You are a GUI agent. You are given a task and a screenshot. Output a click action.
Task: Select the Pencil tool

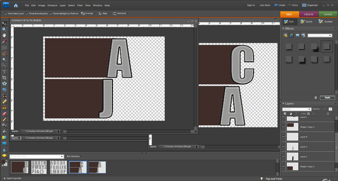4,120
